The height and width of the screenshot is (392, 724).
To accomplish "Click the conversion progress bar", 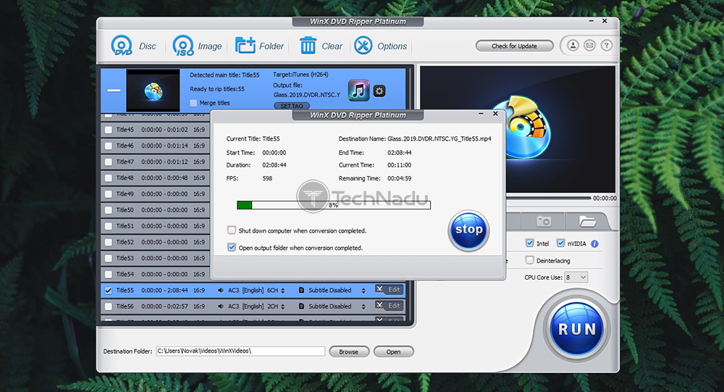I will (333, 205).
